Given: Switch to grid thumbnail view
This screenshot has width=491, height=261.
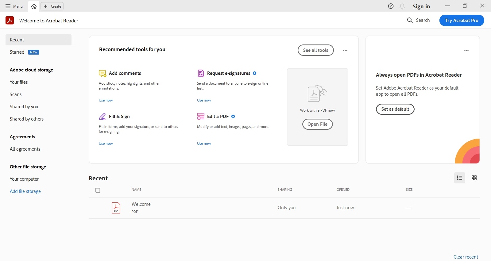Looking at the screenshot, I should [474, 178].
